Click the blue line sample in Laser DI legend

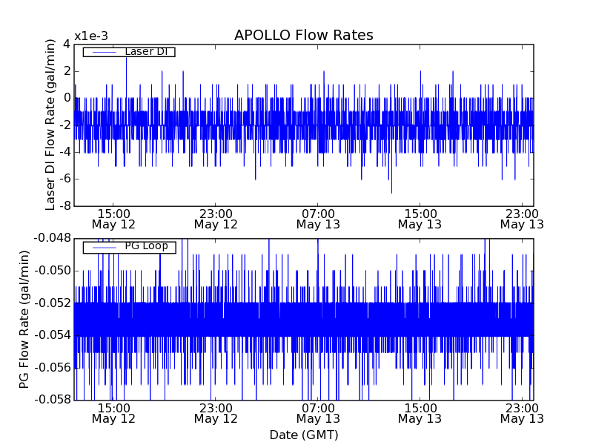pos(102,52)
